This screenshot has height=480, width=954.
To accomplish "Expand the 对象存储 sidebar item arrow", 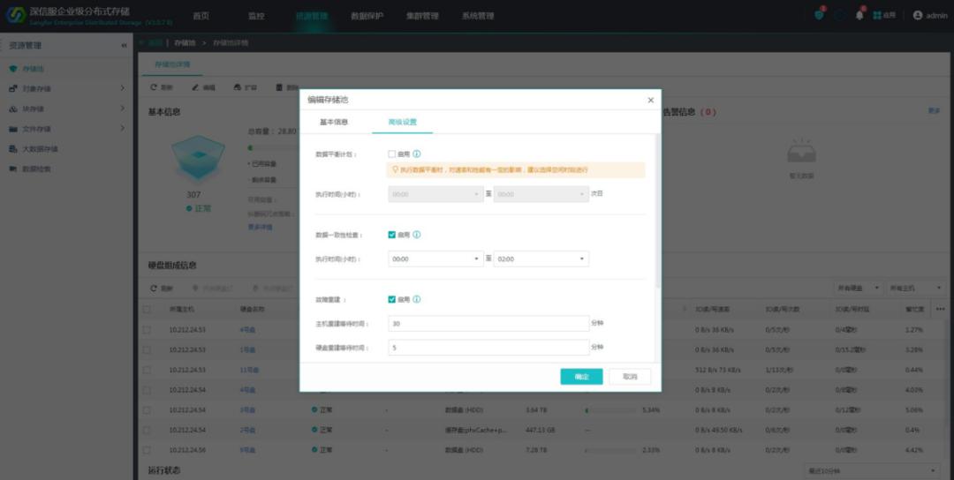I will tap(122, 88).
